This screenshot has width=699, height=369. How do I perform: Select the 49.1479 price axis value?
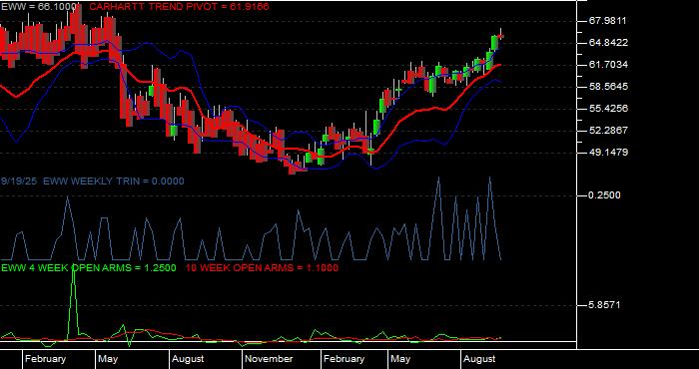(607, 153)
